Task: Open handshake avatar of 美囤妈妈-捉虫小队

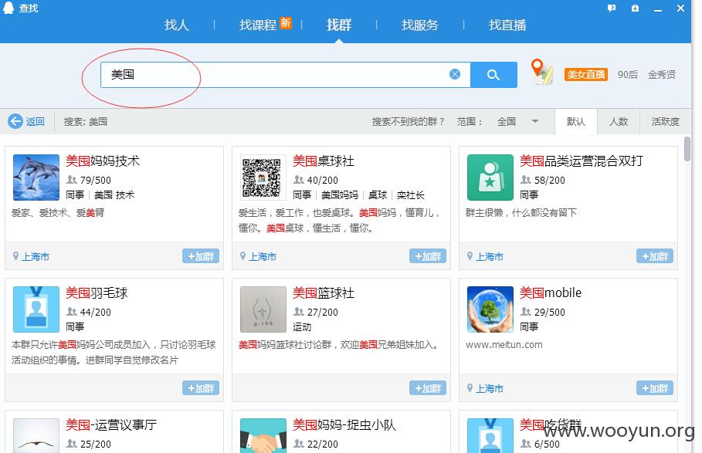Action: coord(263,435)
